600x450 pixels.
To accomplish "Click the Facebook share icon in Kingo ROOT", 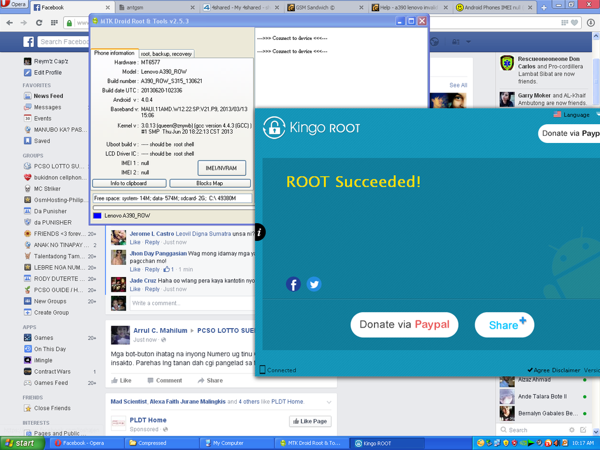I will [x=294, y=285].
